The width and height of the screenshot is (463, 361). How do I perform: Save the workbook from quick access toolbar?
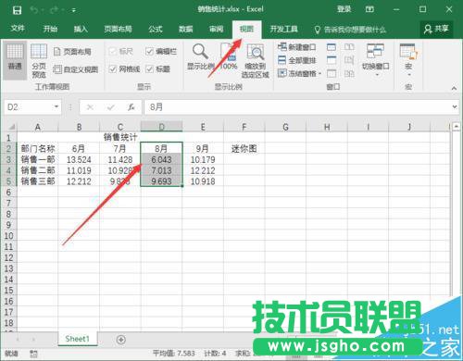17,10
